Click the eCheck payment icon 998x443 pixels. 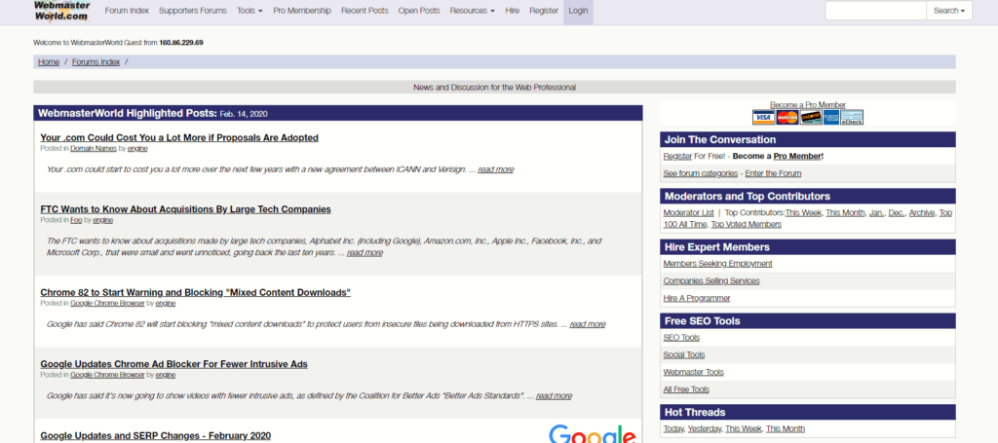pos(852,118)
